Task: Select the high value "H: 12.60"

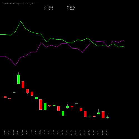Action: (71, 7)
